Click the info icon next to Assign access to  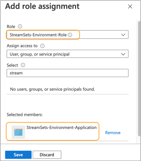pos(42,46)
